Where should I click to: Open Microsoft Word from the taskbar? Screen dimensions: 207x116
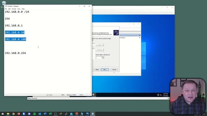click(45, 114)
